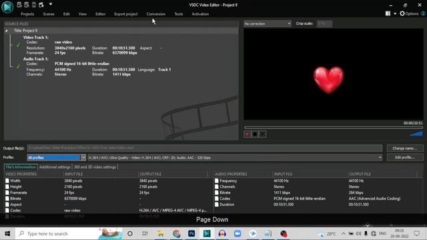This screenshot has height=240, width=427.
Task: Click the fourth quick access toolbar icon
Action: click(41, 5)
